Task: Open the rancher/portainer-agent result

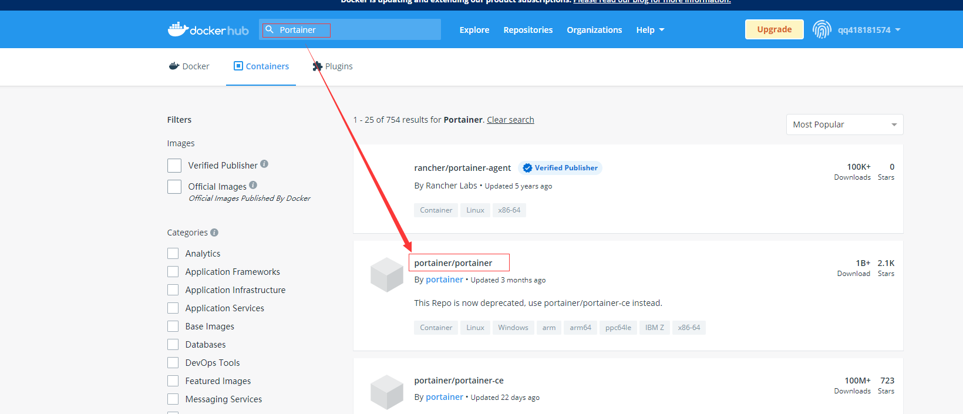Action: (462, 168)
